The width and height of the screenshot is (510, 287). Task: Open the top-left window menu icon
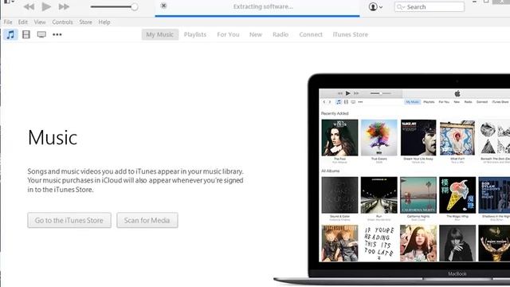[9, 2]
